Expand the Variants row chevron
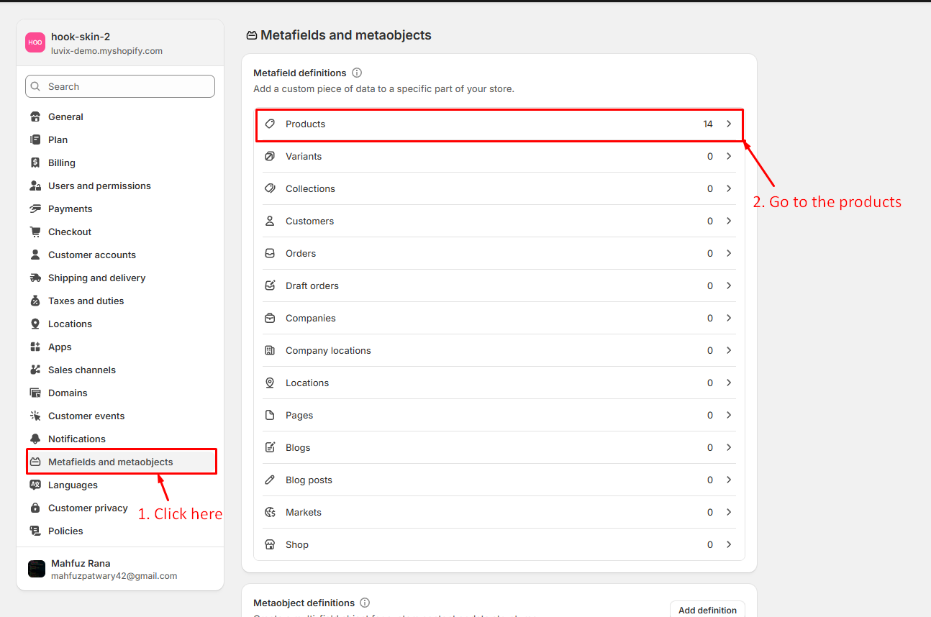The image size is (931, 617). point(729,156)
